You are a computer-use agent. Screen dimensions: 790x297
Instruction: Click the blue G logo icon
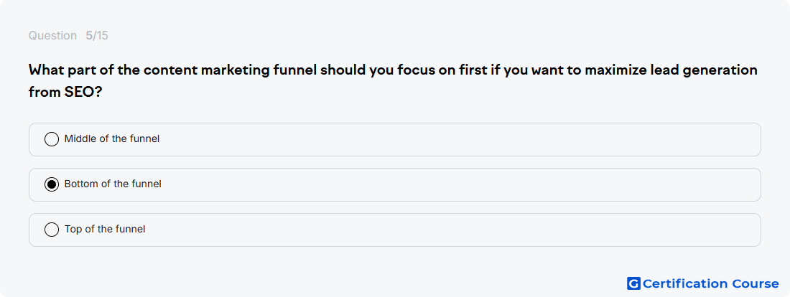[633, 283]
